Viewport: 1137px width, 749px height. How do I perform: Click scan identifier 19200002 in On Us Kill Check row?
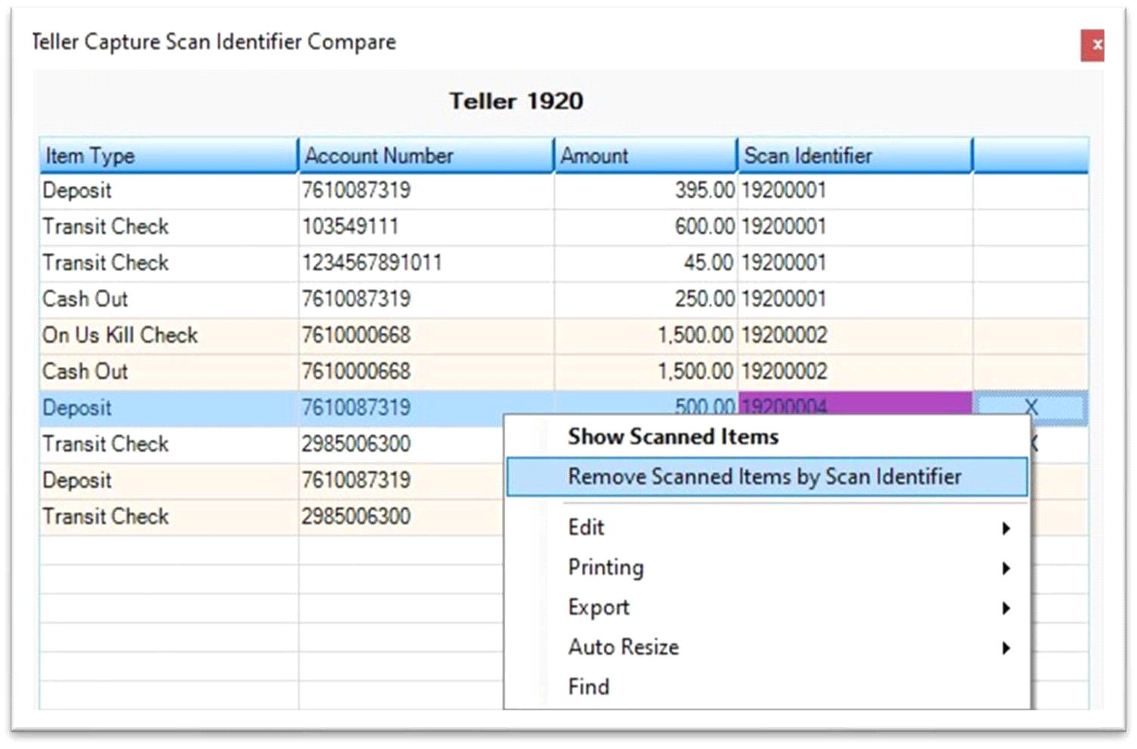[x=855, y=335]
